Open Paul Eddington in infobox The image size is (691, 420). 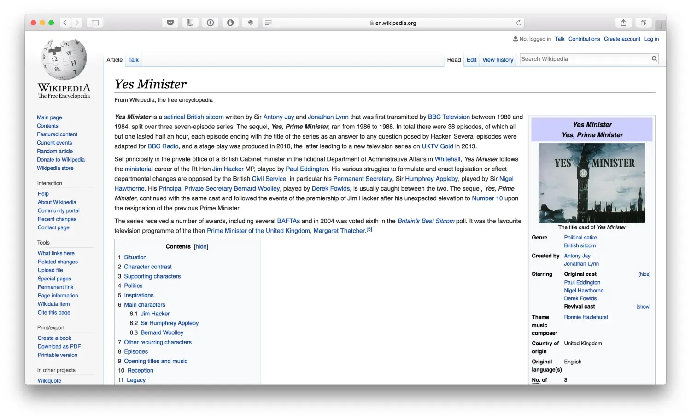click(x=582, y=283)
